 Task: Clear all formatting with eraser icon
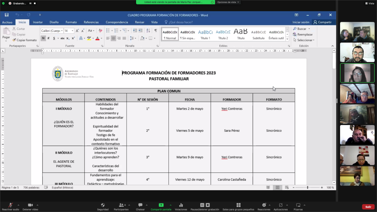[x=101, y=31]
